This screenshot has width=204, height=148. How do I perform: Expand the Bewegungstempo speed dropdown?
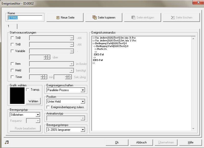tap(83, 130)
